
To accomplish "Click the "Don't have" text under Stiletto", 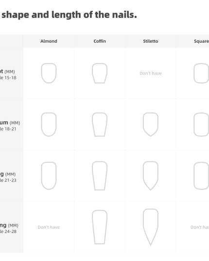I will coord(151,73).
